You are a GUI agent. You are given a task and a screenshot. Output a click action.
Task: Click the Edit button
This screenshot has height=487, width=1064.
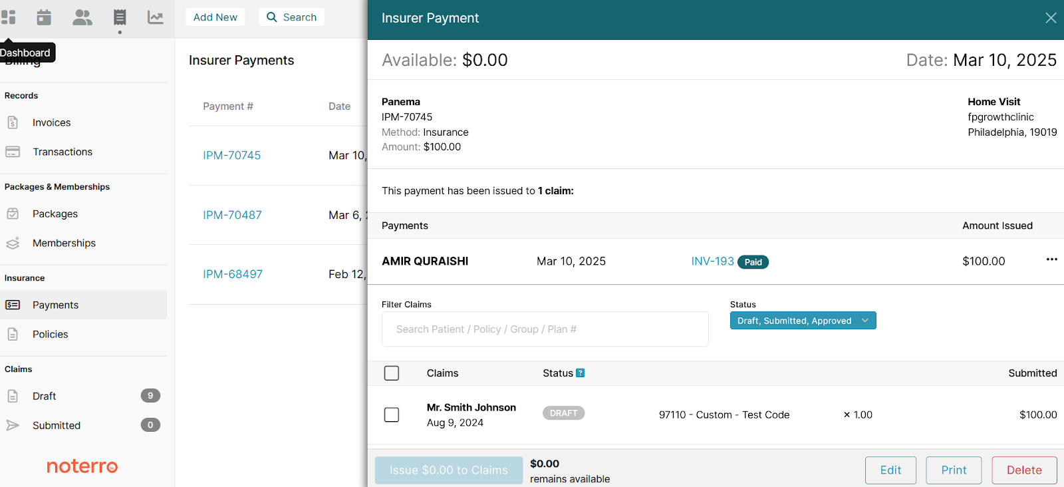(x=890, y=470)
